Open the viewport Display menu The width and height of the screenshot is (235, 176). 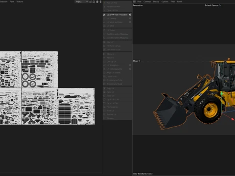(156, 1)
